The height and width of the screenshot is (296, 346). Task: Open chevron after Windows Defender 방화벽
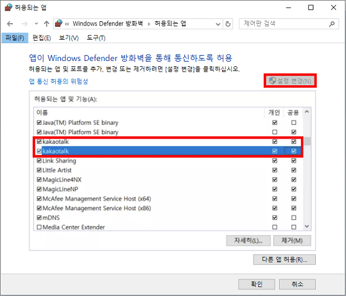coord(149,24)
